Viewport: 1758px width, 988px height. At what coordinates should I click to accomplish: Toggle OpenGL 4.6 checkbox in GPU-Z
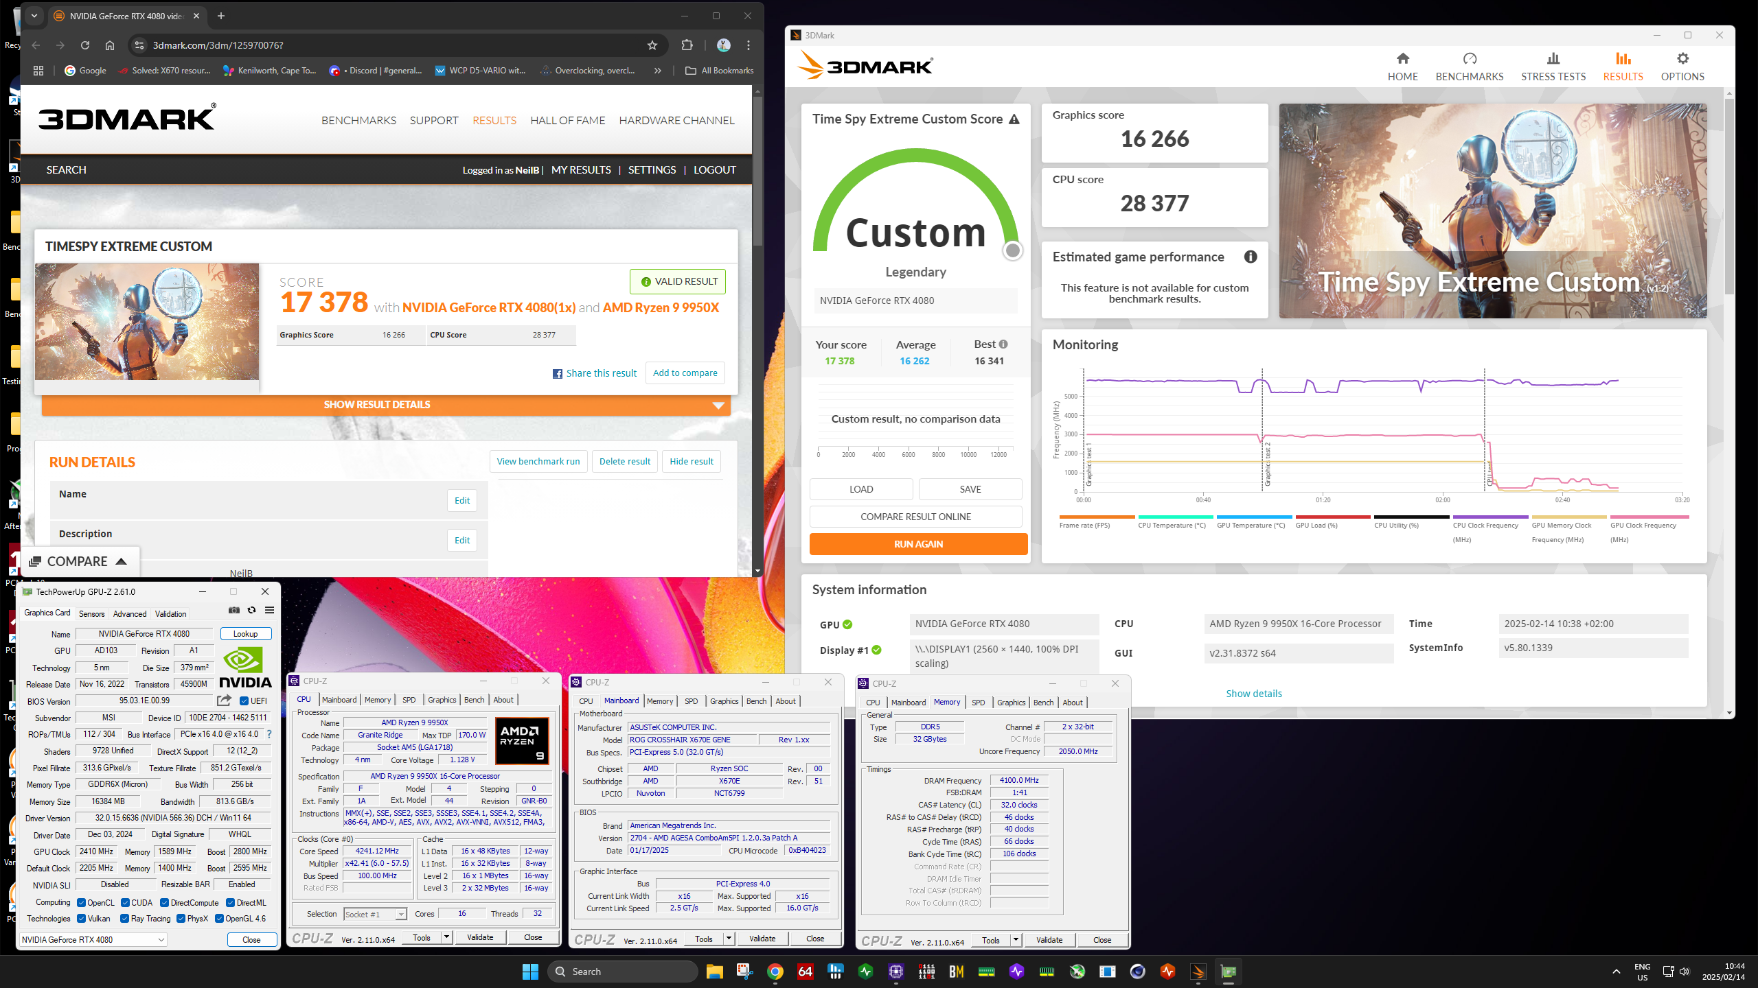point(220,919)
